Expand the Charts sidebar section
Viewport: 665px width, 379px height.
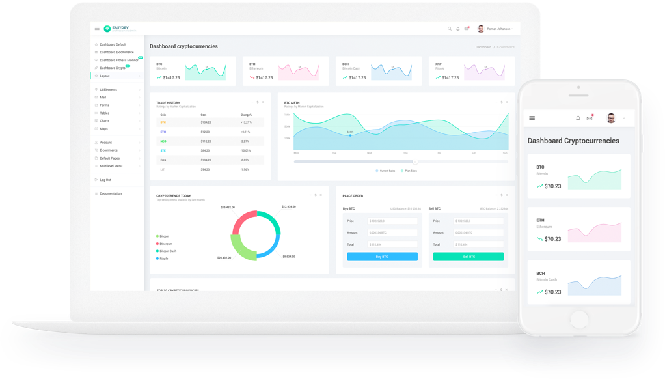coord(104,121)
